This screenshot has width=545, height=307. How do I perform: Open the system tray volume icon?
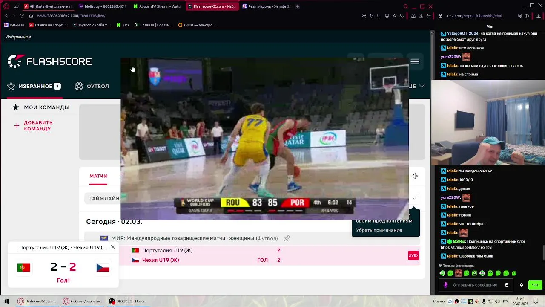coord(497,301)
